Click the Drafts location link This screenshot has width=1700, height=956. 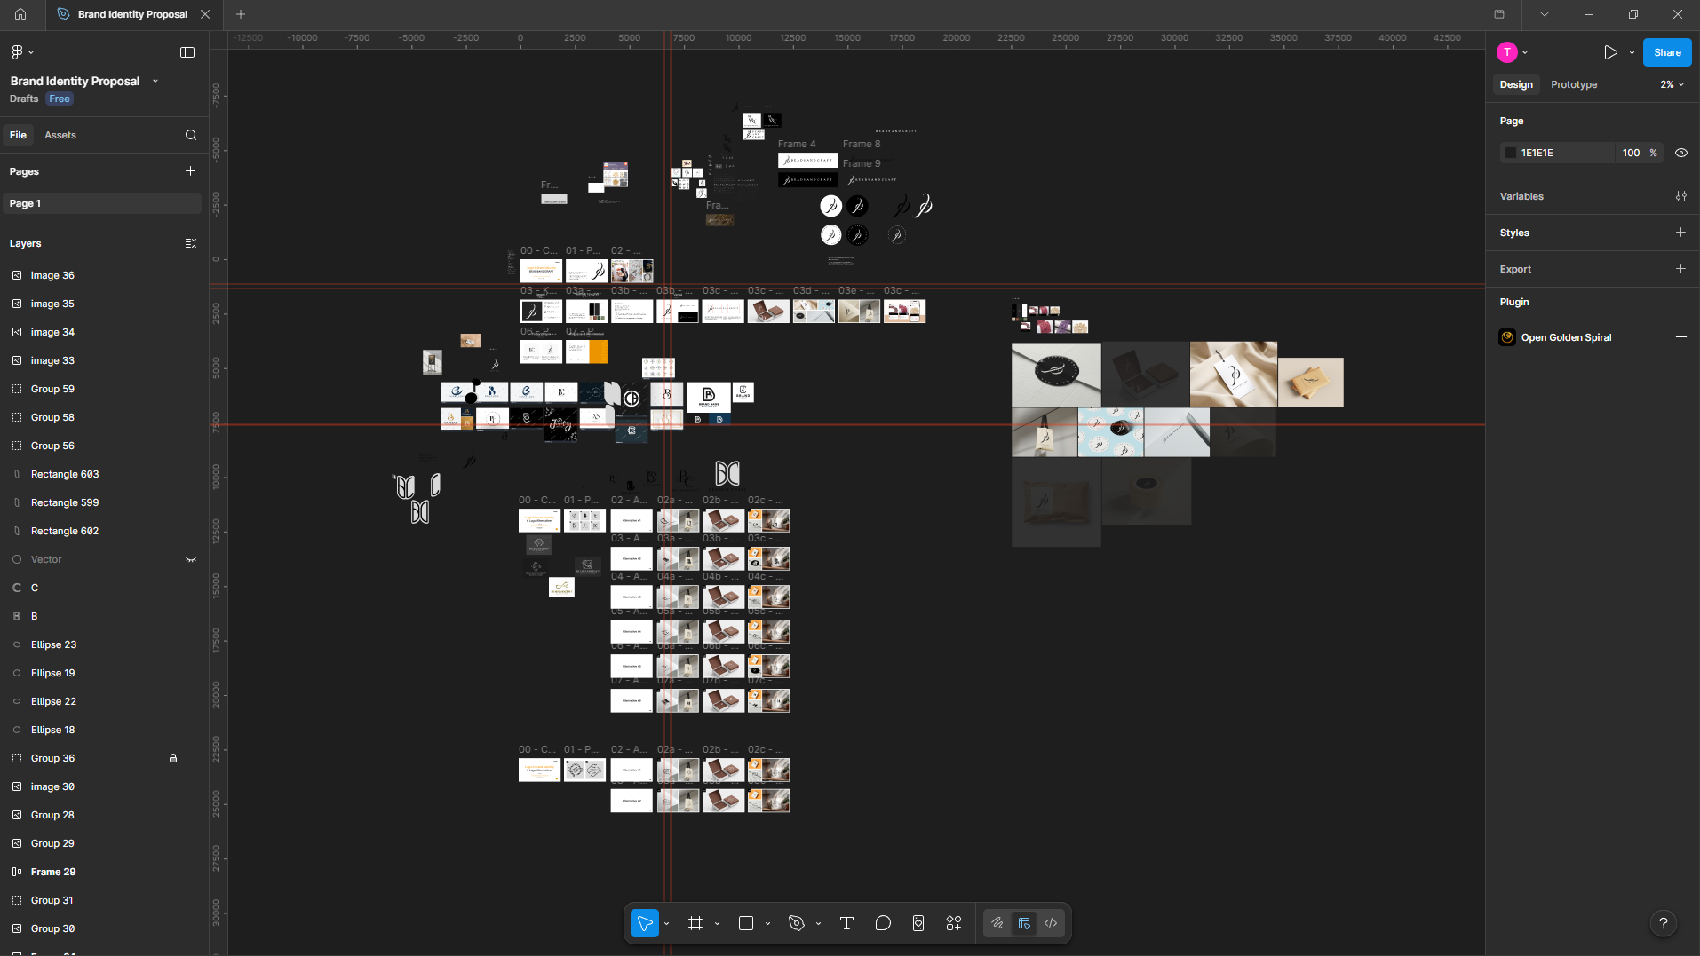coord(24,99)
